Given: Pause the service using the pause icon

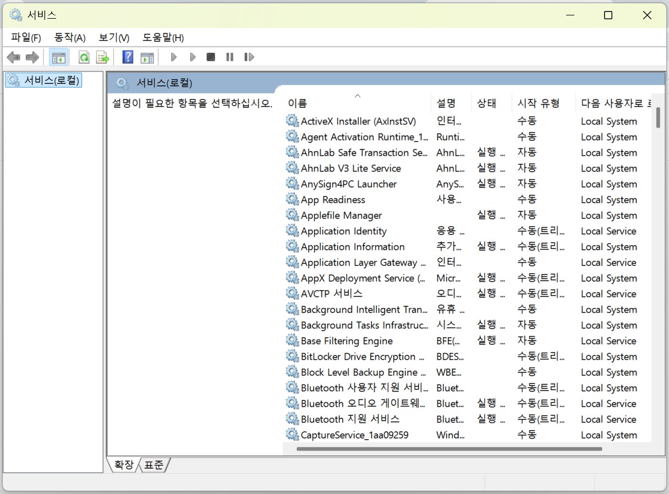Looking at the screenshot, I should point(229,57).
